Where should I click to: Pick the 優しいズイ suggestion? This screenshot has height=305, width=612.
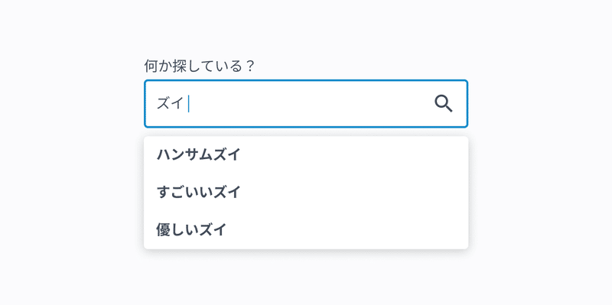pos(306,230)
